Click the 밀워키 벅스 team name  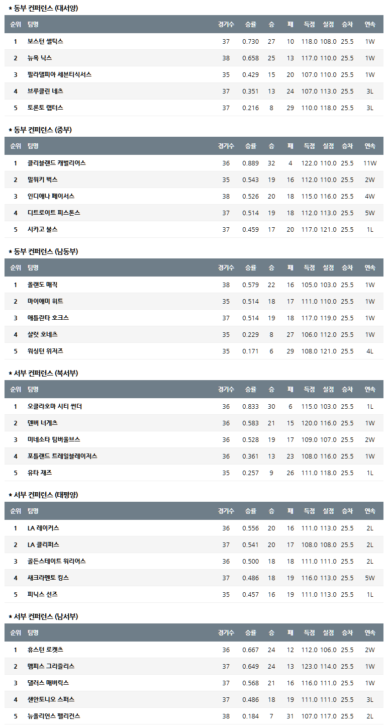tap(43, 179)
